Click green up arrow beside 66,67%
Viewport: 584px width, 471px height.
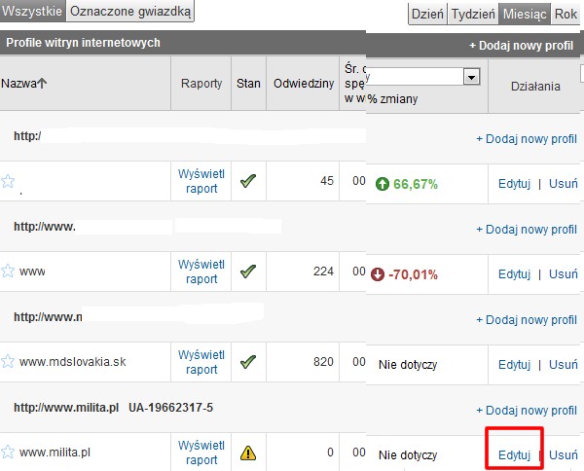tap(383, 184)
